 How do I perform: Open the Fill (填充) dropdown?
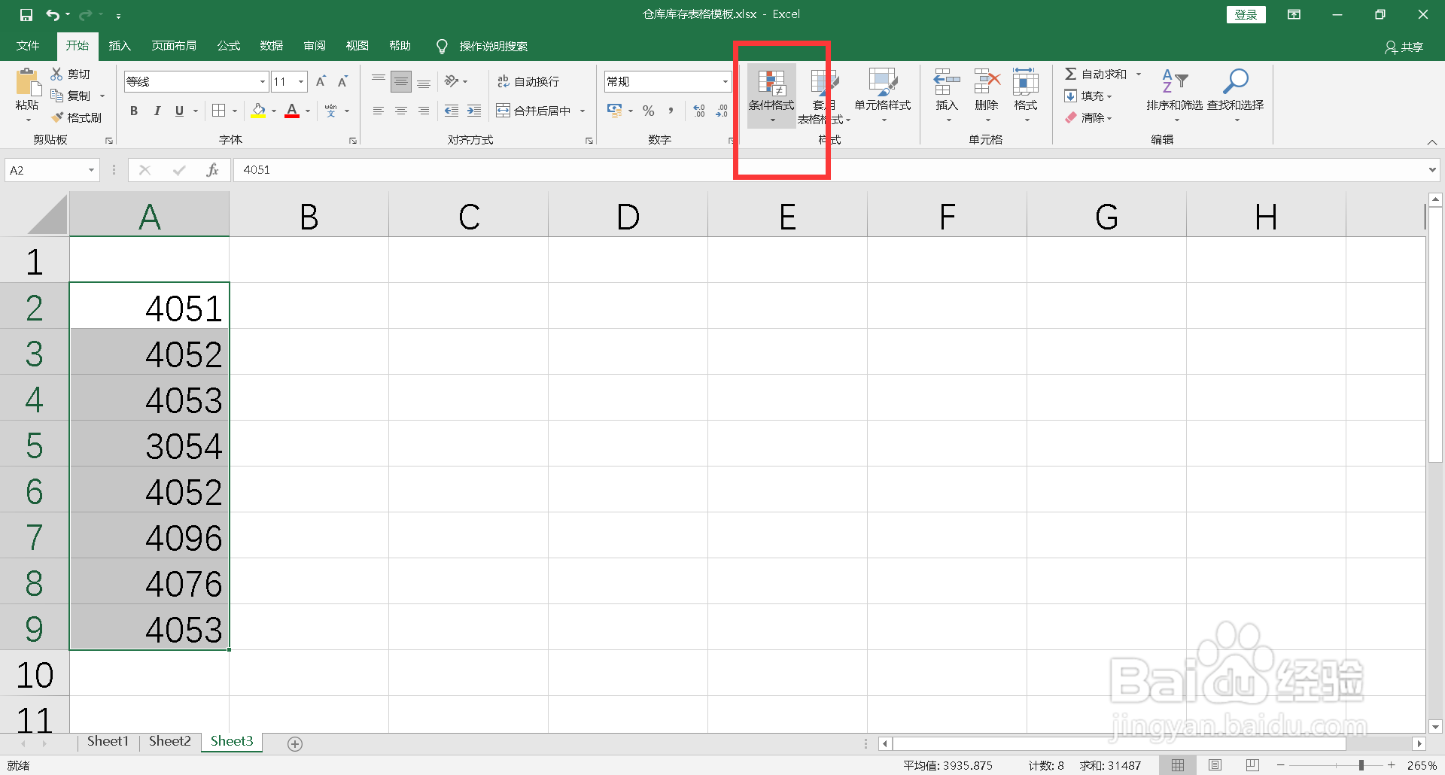click(1088, 96)
